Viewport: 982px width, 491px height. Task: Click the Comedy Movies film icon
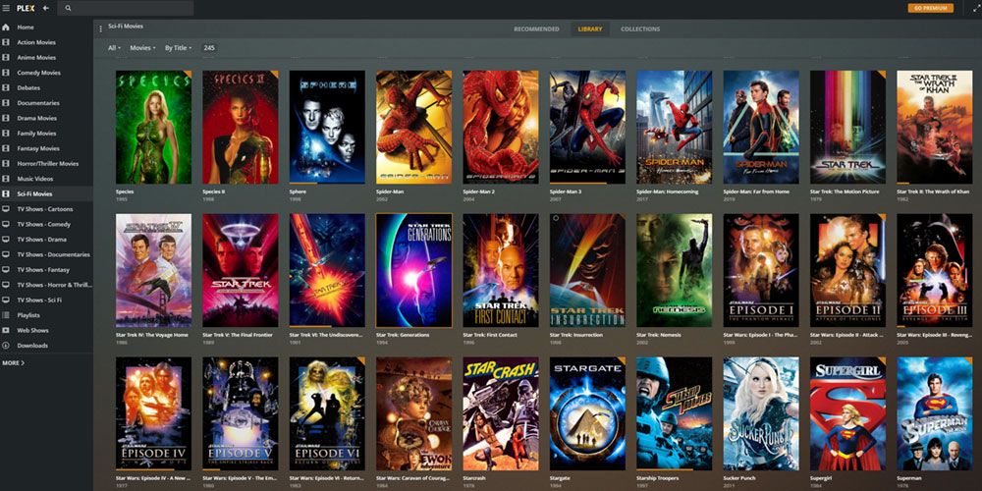pos(6,73)
